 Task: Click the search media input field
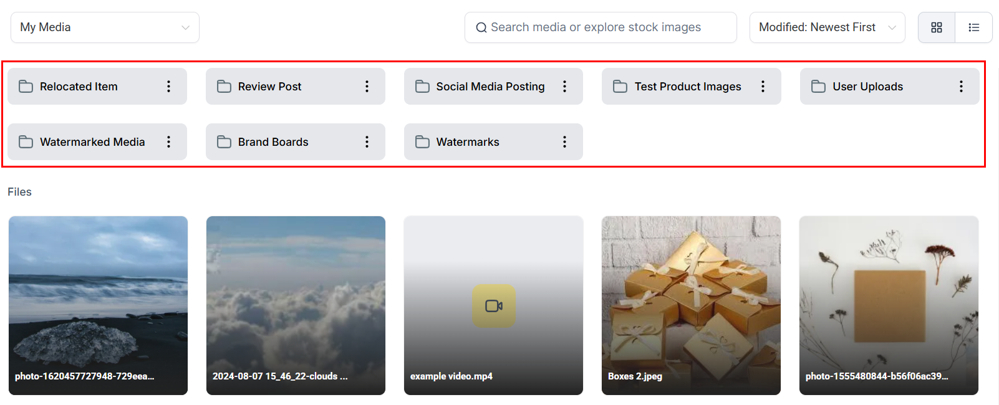600,27
